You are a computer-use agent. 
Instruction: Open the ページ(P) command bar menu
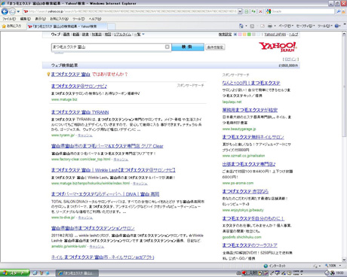286,26
